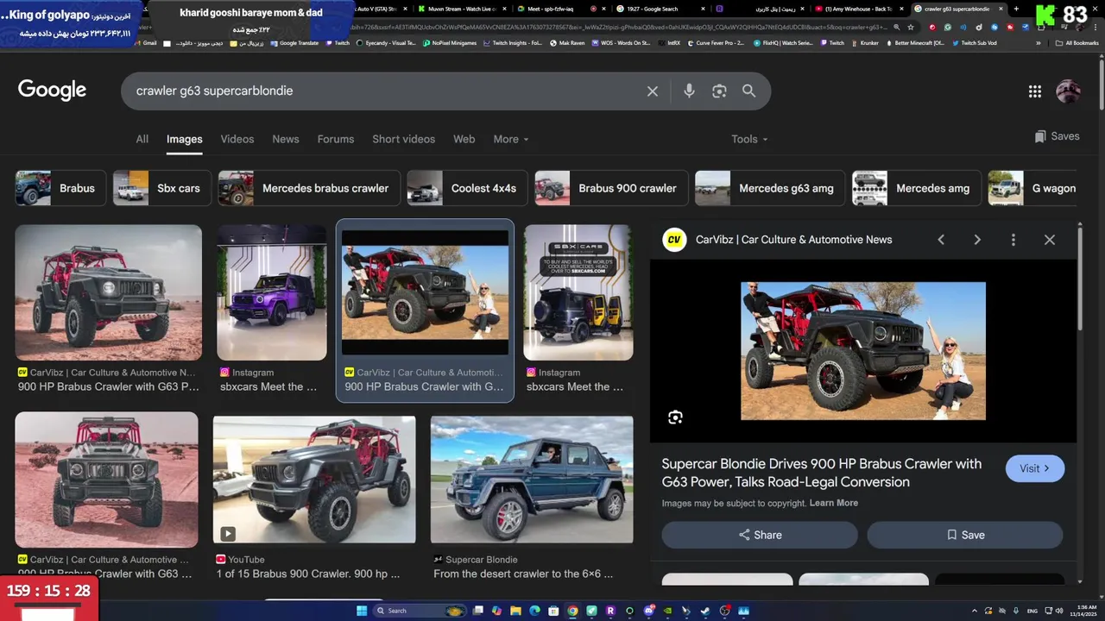1105x621 pixels.
Task: Open the three-dot options in preview panel
Action: click(x=1013, y=240)
